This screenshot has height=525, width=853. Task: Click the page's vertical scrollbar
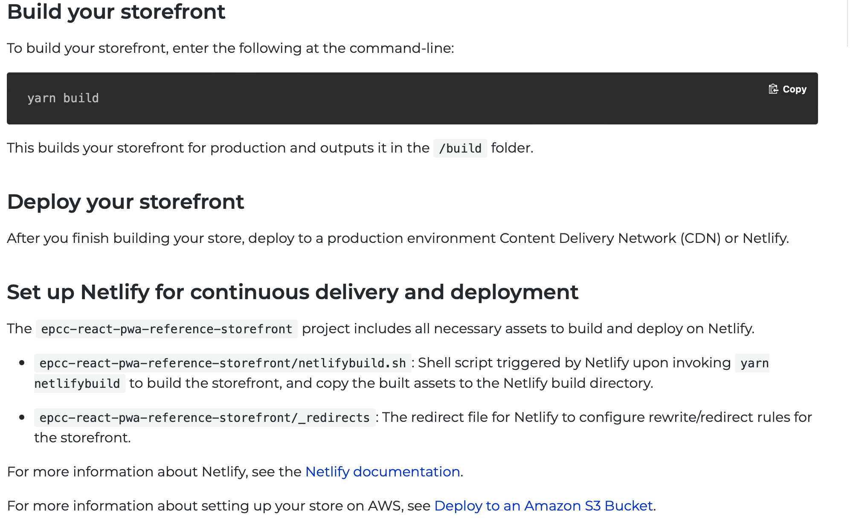(x=848, y=23)
